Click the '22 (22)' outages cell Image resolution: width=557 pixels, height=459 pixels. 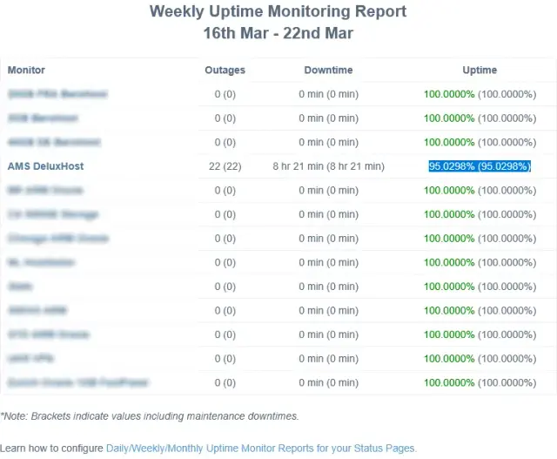[x=225, y=166]
